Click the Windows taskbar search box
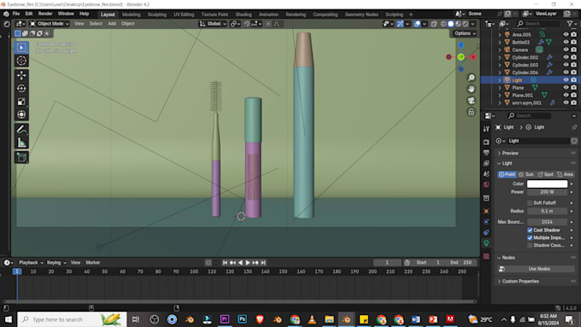The image size is (581, 327). point(72,319)
